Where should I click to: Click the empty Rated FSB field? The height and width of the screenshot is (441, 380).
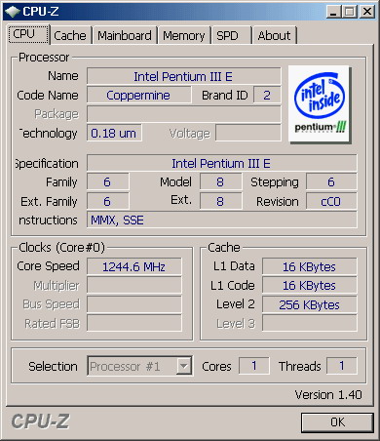[134, 324]
